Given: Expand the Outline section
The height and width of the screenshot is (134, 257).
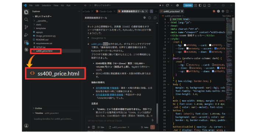Looking at the screenshot, I should click(x=33, y=108).
